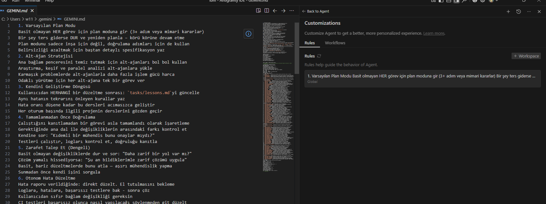The image size is (546, 204).
Task: Click heading text '1. Varsayılan Plan Modu'
Action: point(47,26)
